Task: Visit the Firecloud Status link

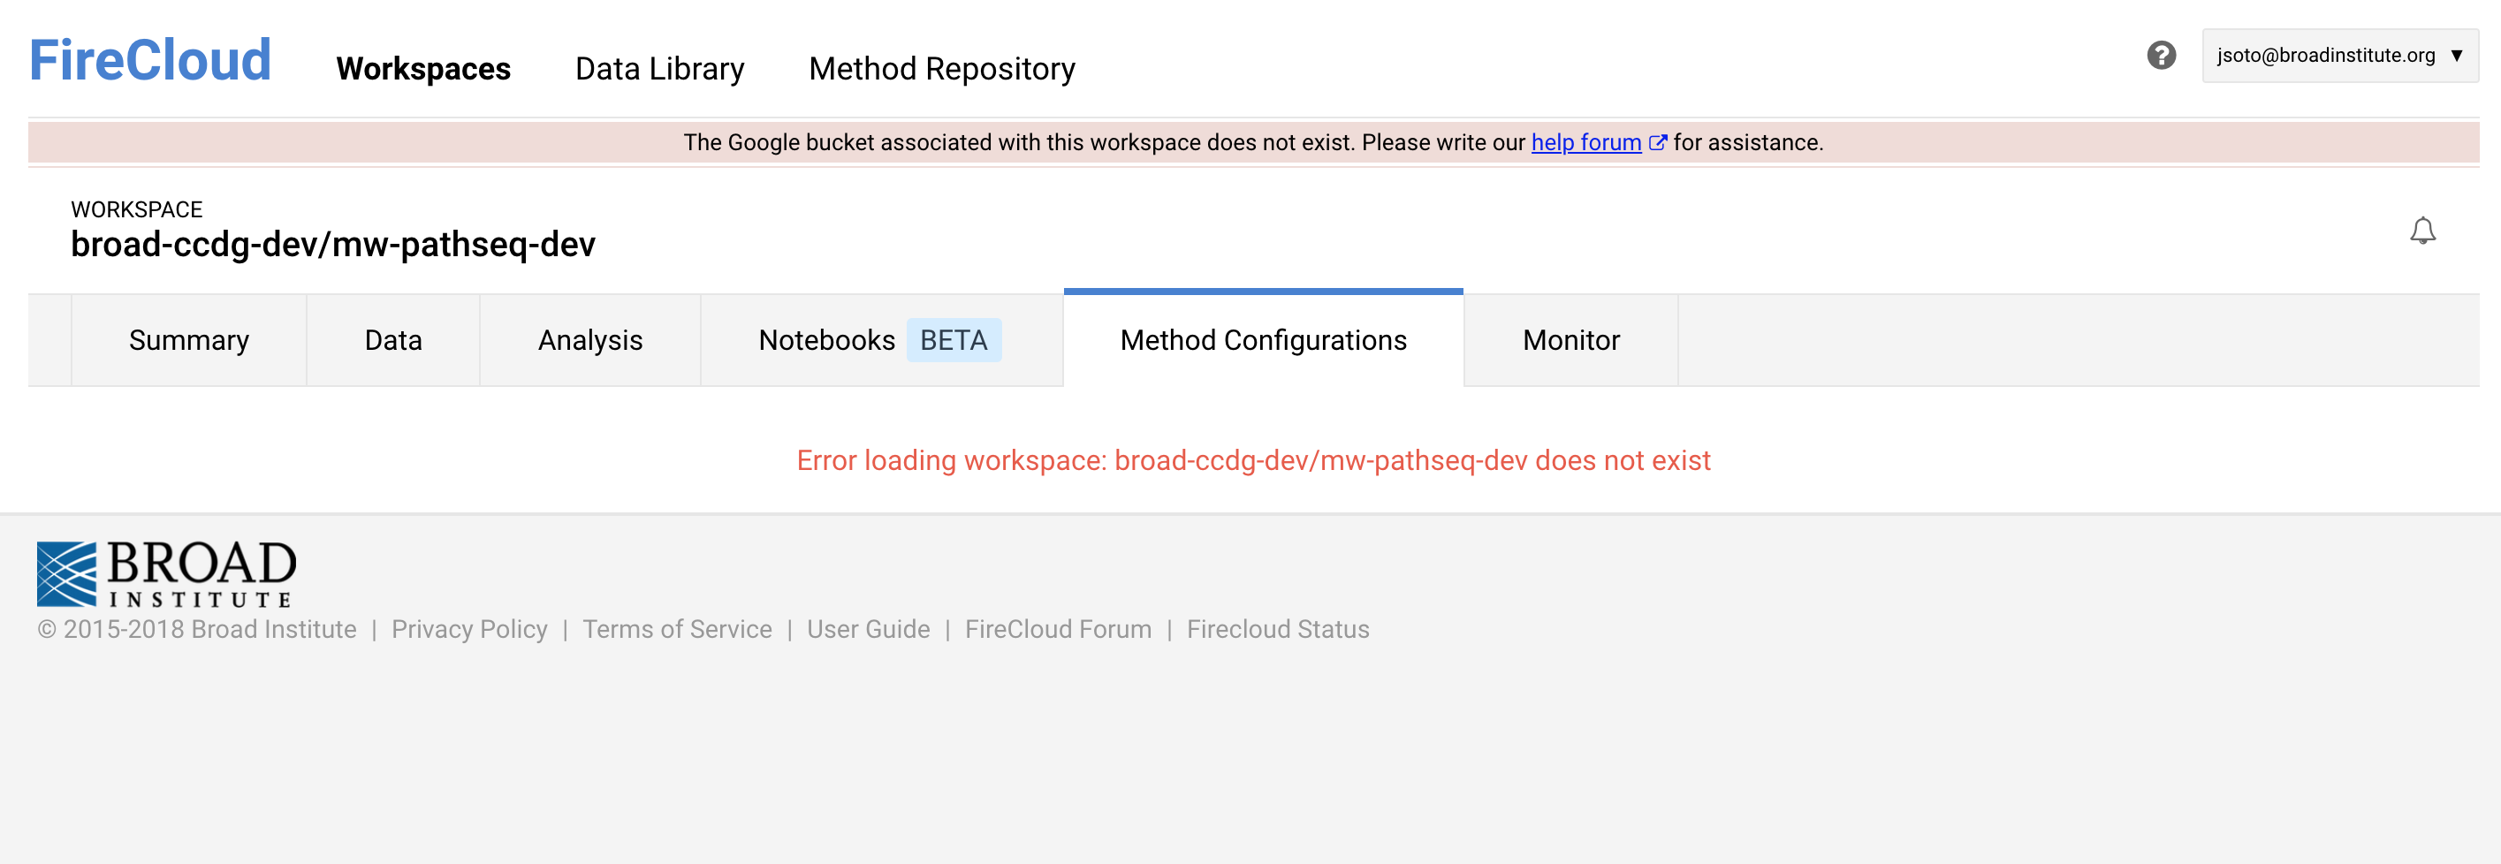Action: point(1278,629)
